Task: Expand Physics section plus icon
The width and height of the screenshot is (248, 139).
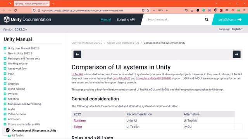Action: pos(5,94)
